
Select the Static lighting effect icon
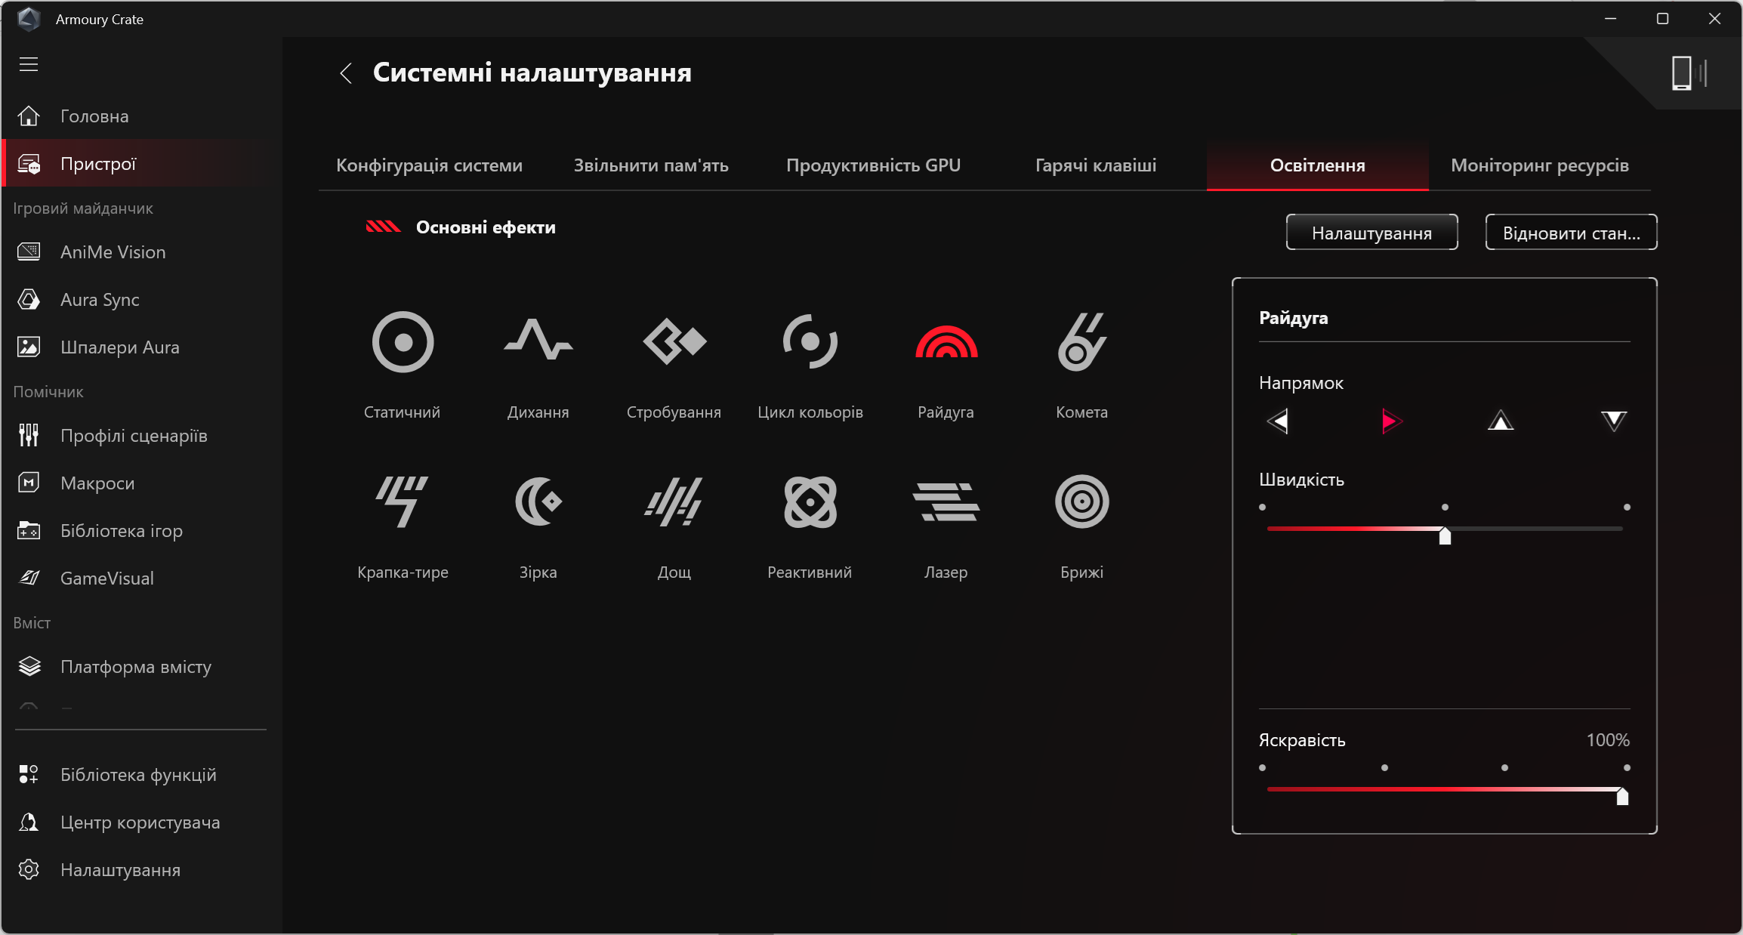click(403, 342)
